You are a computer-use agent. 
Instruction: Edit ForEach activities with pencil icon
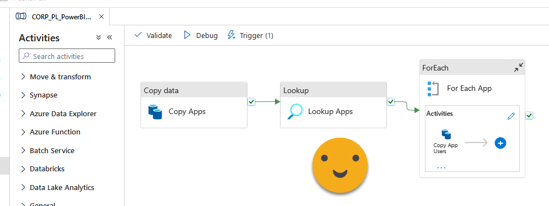[x=511, y=116]
